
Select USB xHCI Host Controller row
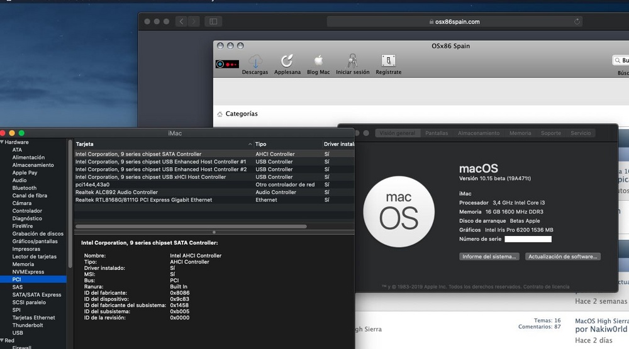(x=214, y=177)
